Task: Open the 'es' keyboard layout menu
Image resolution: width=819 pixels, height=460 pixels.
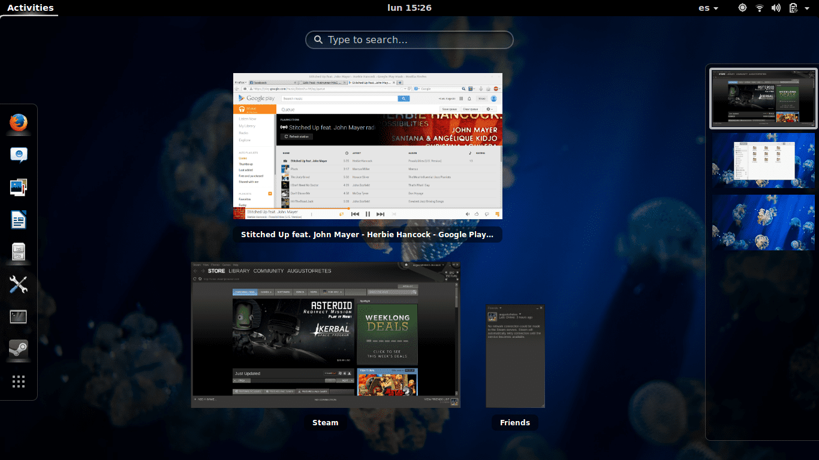Action: [x=709, y=8]
